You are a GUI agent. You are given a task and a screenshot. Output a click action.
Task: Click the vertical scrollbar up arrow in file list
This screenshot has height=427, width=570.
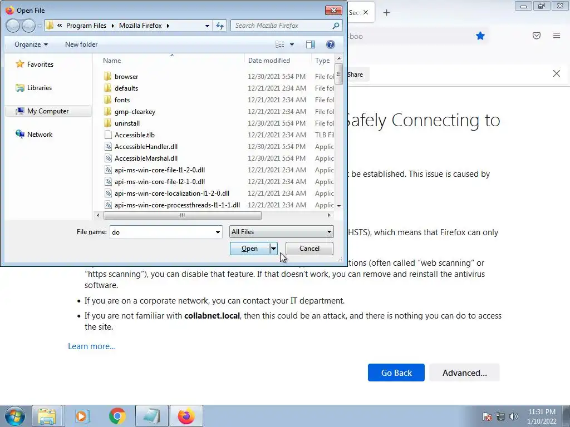pos(339,58)
